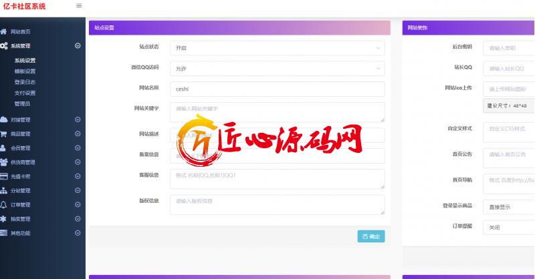Expand the 其他功能 chevron

point(78,233)
